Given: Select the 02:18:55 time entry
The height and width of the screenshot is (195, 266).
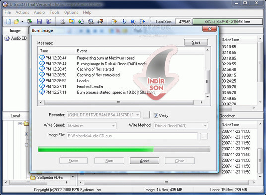Looking at the screenshot, I should [229, 53].
